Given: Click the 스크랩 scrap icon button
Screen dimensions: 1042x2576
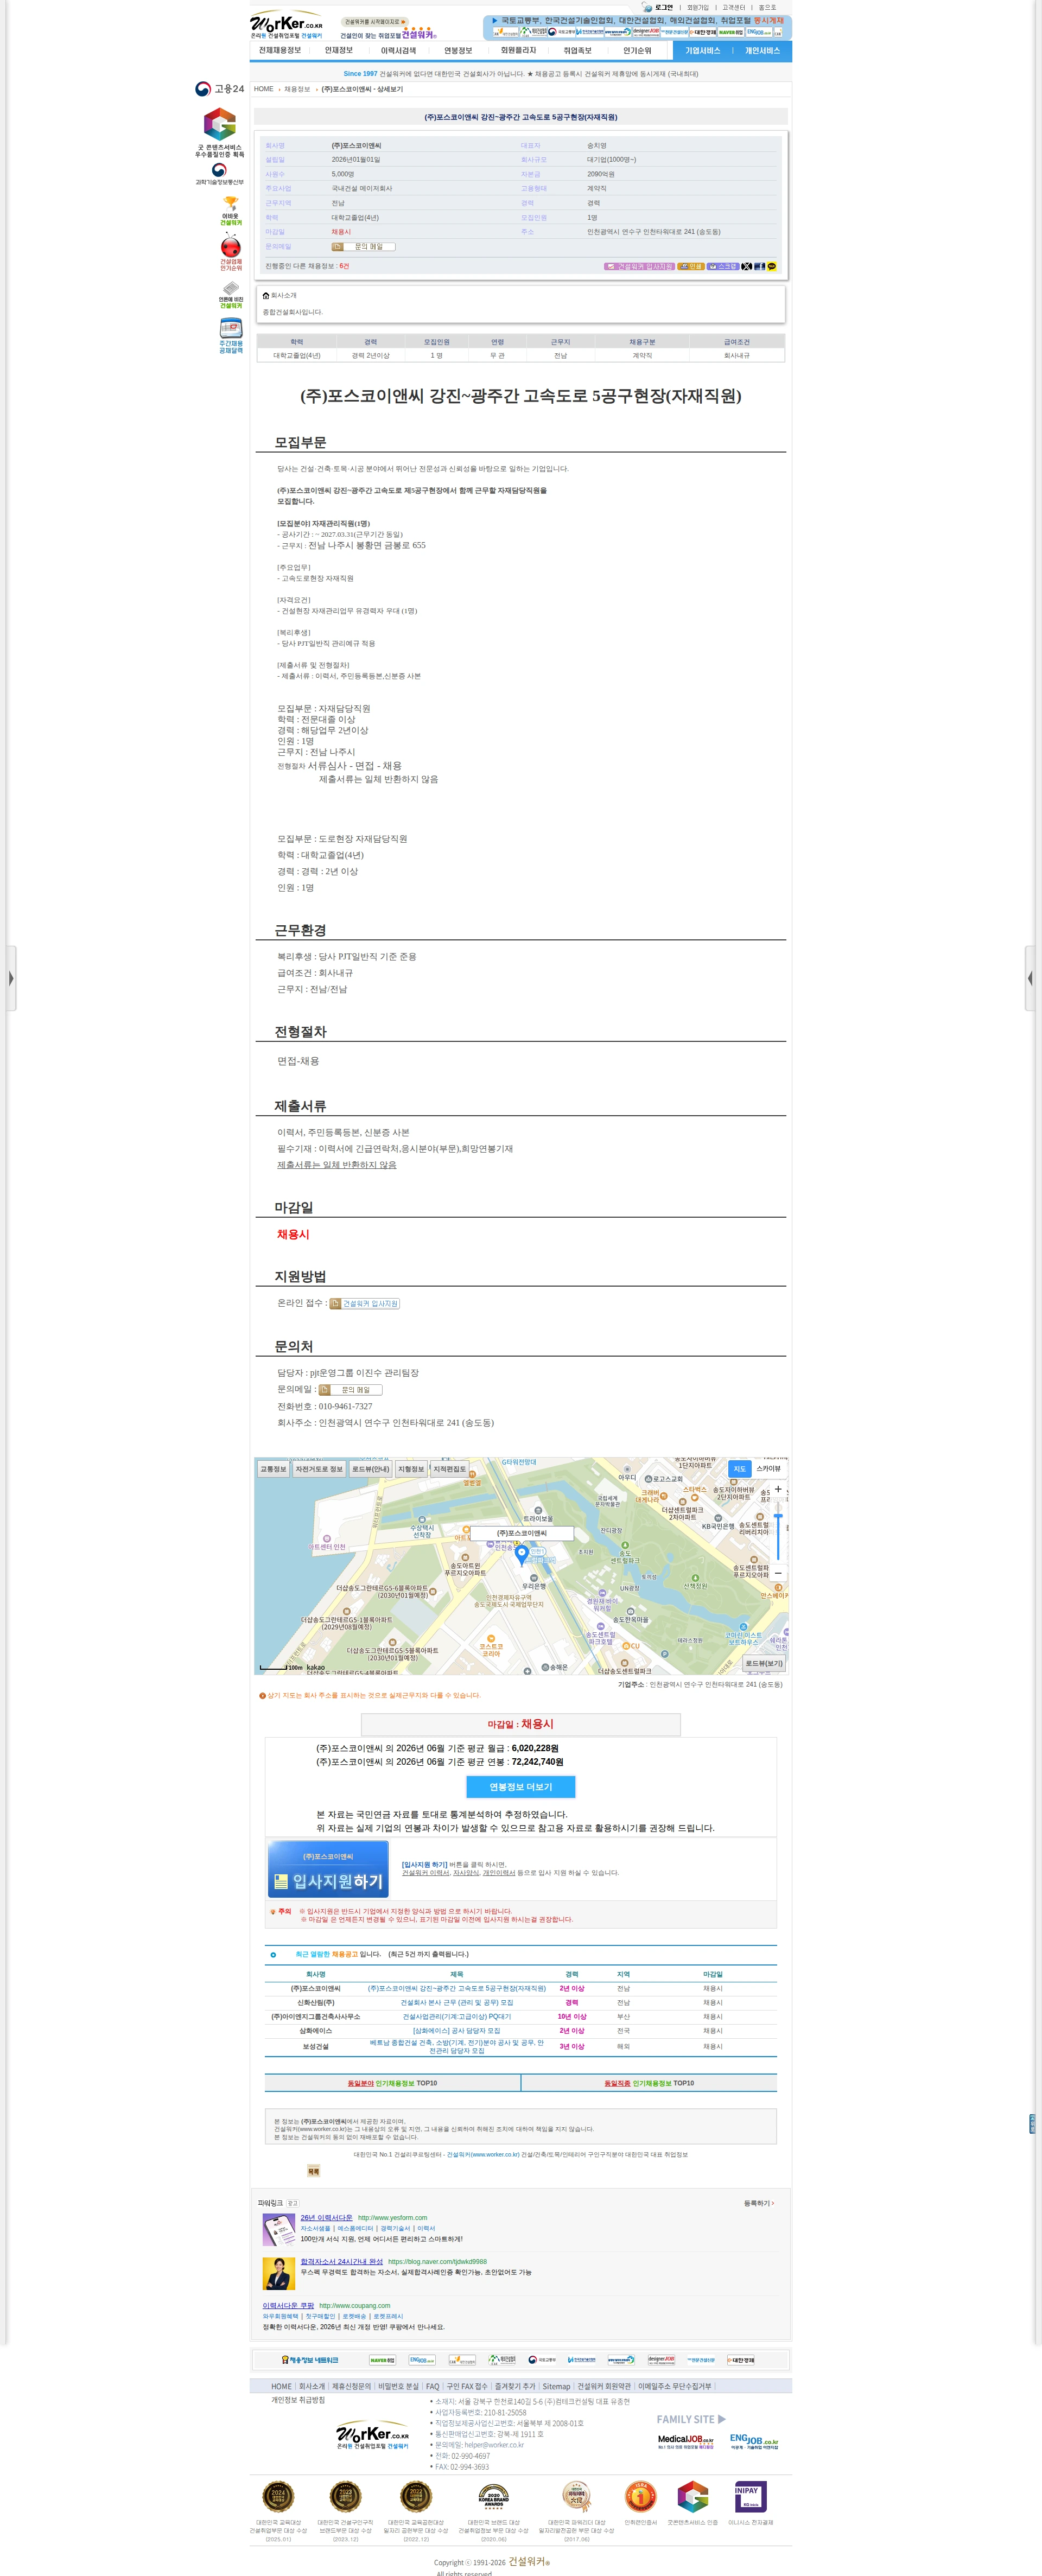Looking at the screenshot, I should (x=723, y=267).
